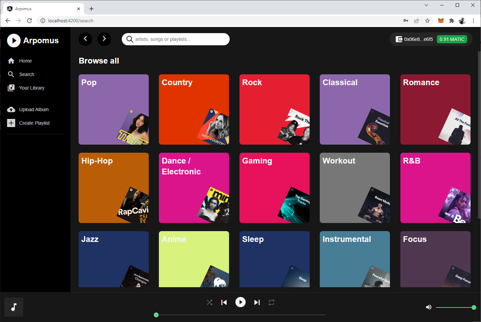The image size is (481, 322).
Task: Open a new browser tab
Action: click(x=91, y=9)
